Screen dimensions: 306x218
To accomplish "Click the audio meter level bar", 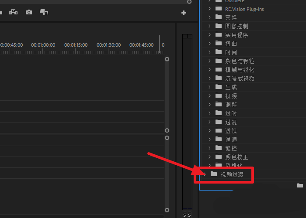I will click(187, 122).
